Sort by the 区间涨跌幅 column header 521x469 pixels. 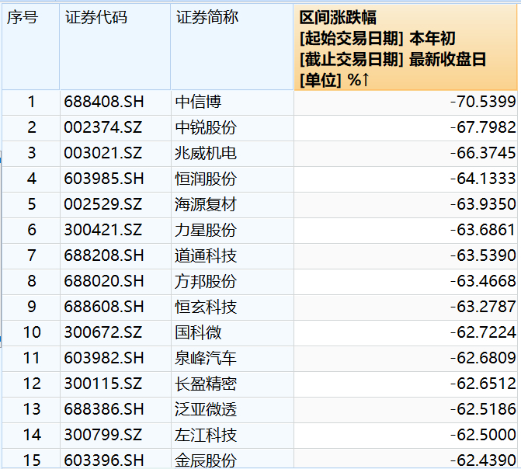405,47
